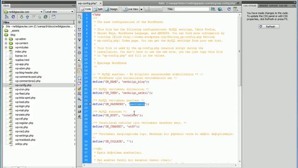298x168 pixels.
Task: Click Expand All code icon
Action: coord(80,40)
